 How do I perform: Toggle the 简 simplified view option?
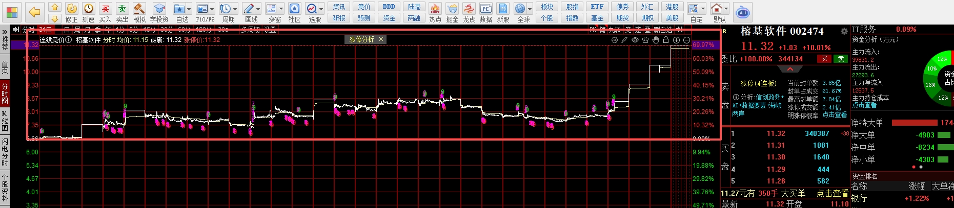tap(602, 30)
